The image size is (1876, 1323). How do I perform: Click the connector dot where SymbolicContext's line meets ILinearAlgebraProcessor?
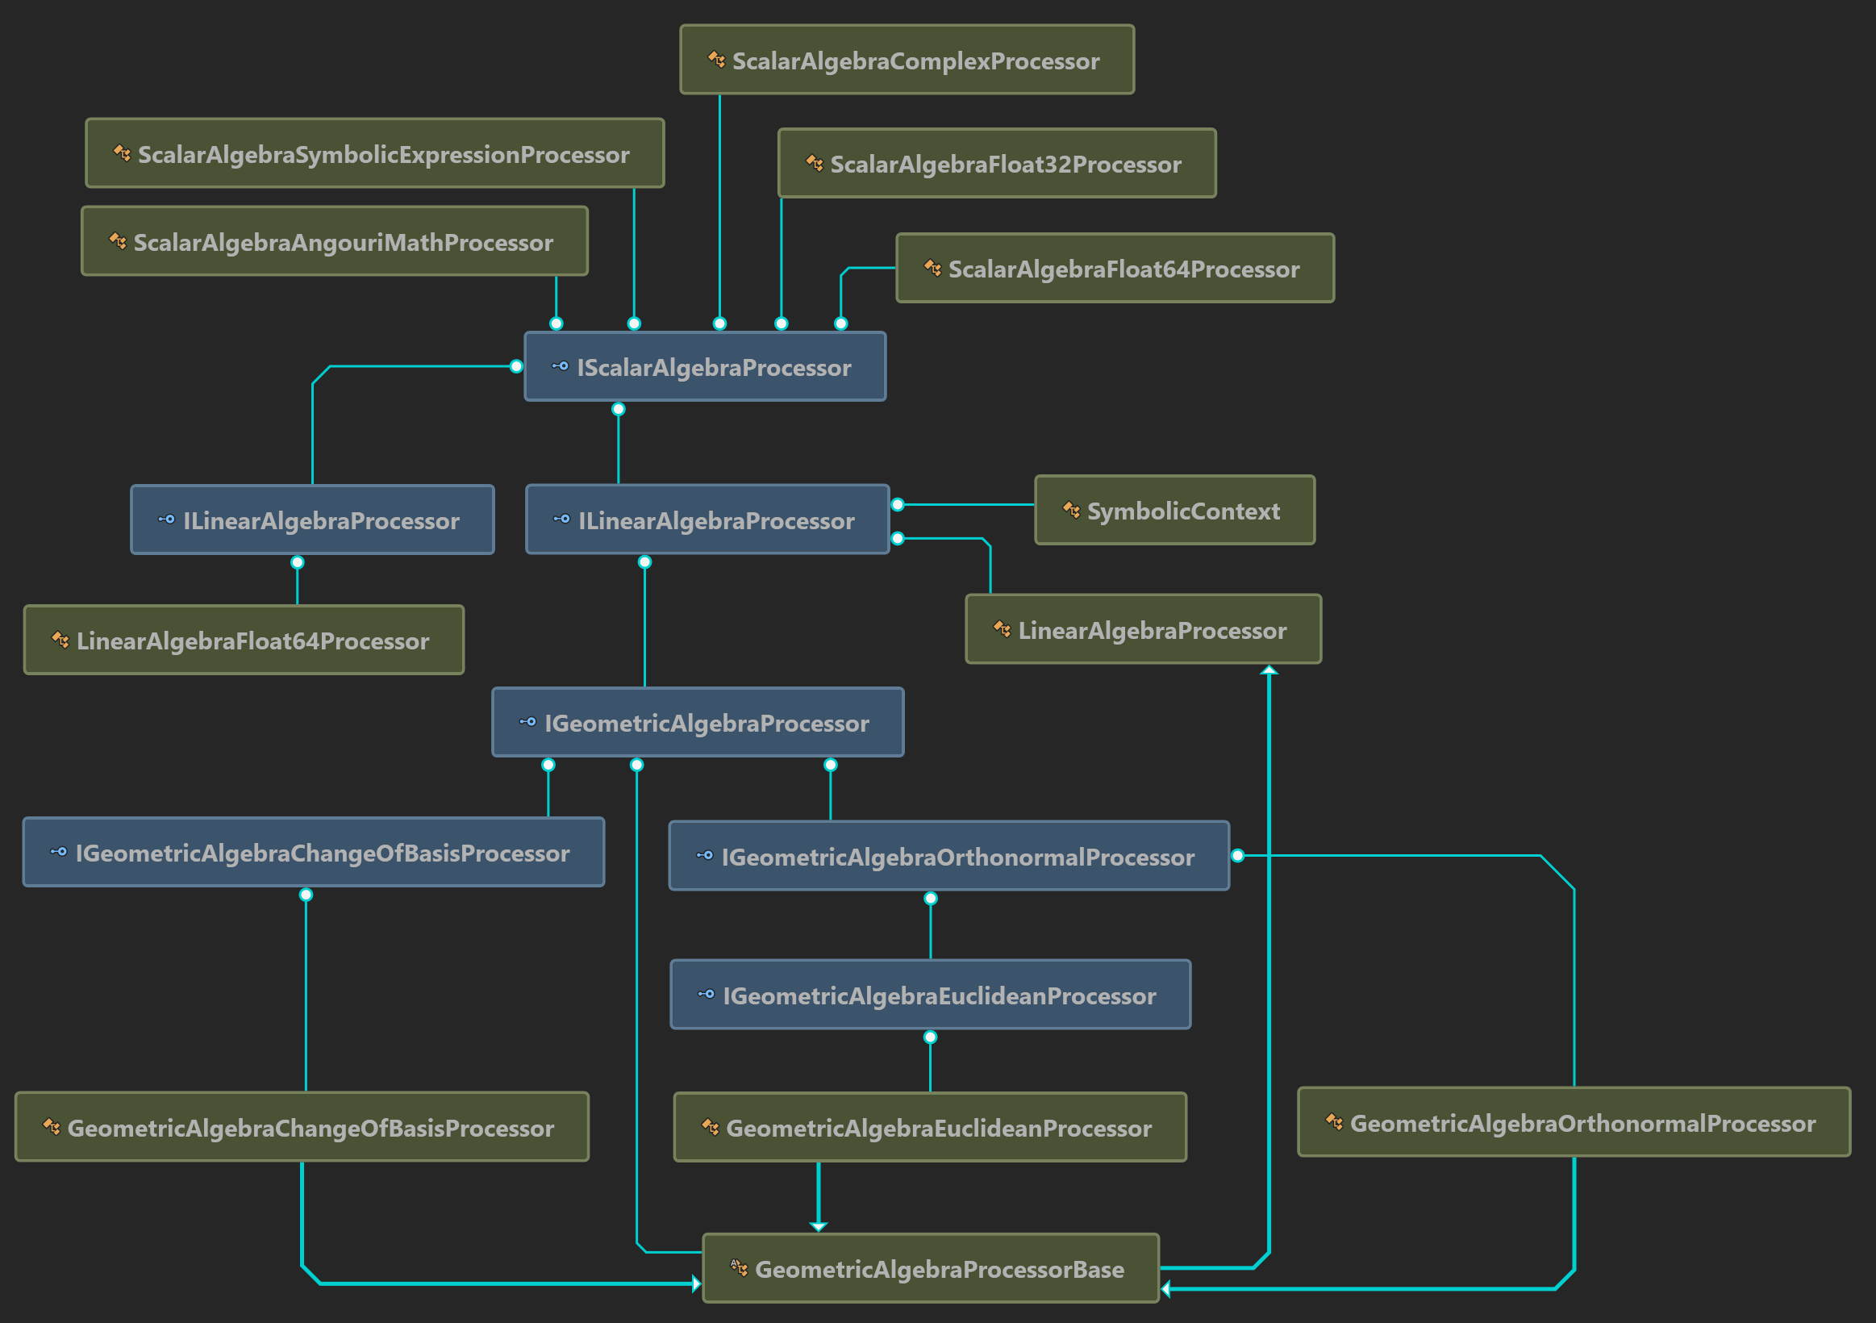pos(897,505)
